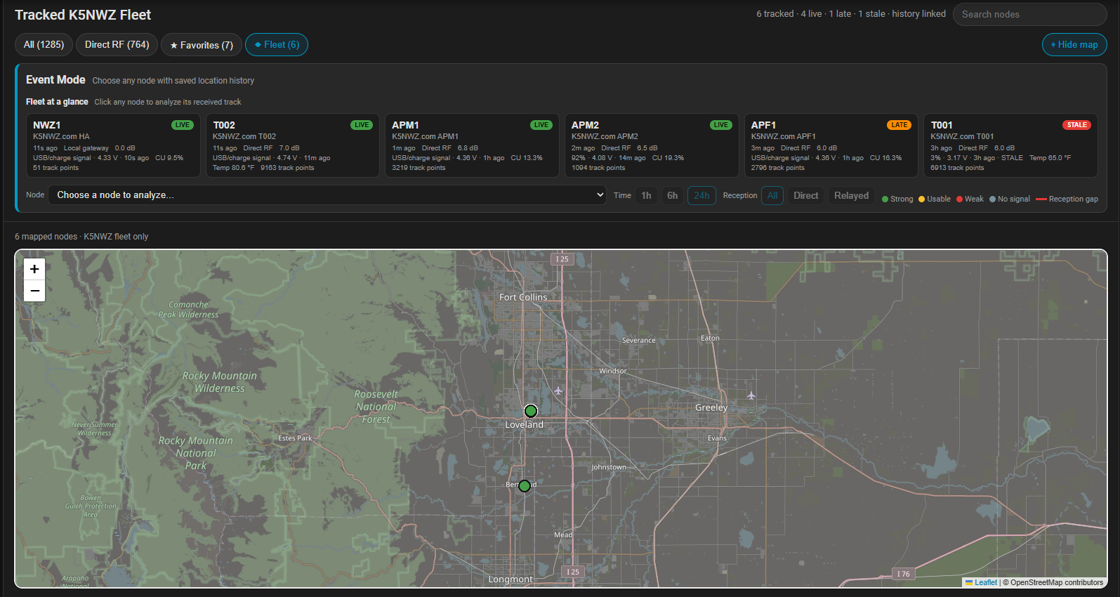The width and height of the screenshot is (1120, 597).
Task: Open the T001 node card
Action: pos(1010,145)
